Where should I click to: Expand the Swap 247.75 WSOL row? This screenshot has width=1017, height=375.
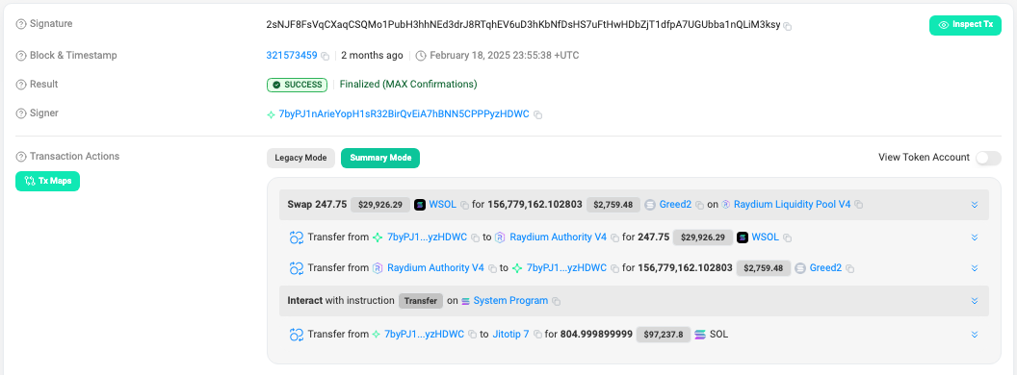tap(975, 205)
